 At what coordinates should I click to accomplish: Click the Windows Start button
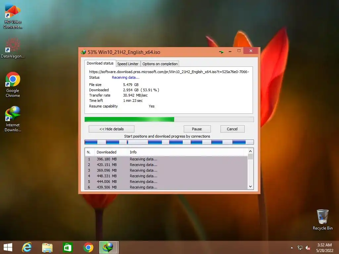coord(8,247)
